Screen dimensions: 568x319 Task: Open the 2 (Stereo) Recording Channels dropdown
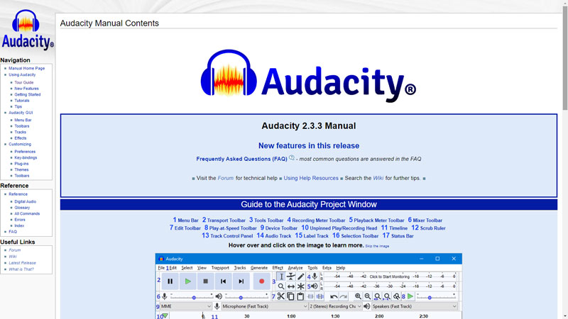point(335,306)
